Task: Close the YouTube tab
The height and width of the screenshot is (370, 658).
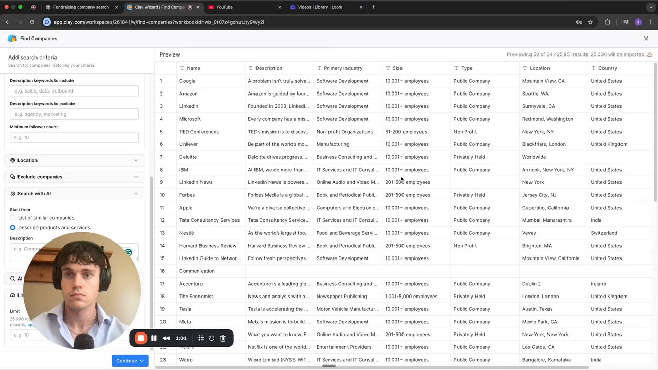Action: pos(280,7)
